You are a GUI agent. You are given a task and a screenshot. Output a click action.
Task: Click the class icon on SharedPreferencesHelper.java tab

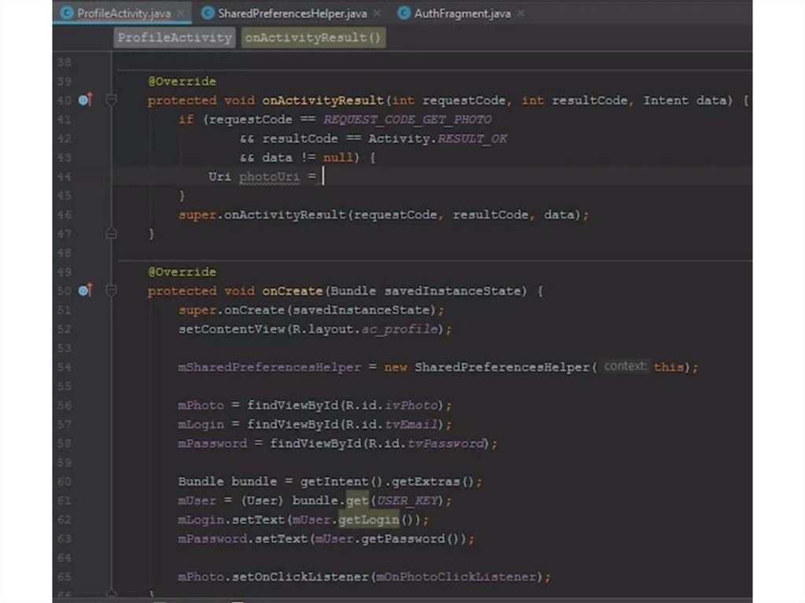(208, 13)
